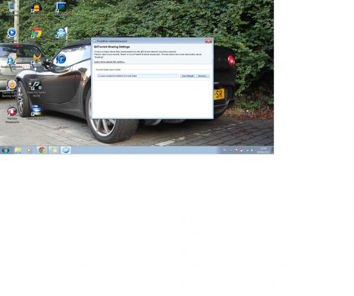Open the network status tray icon

[247, 150]
